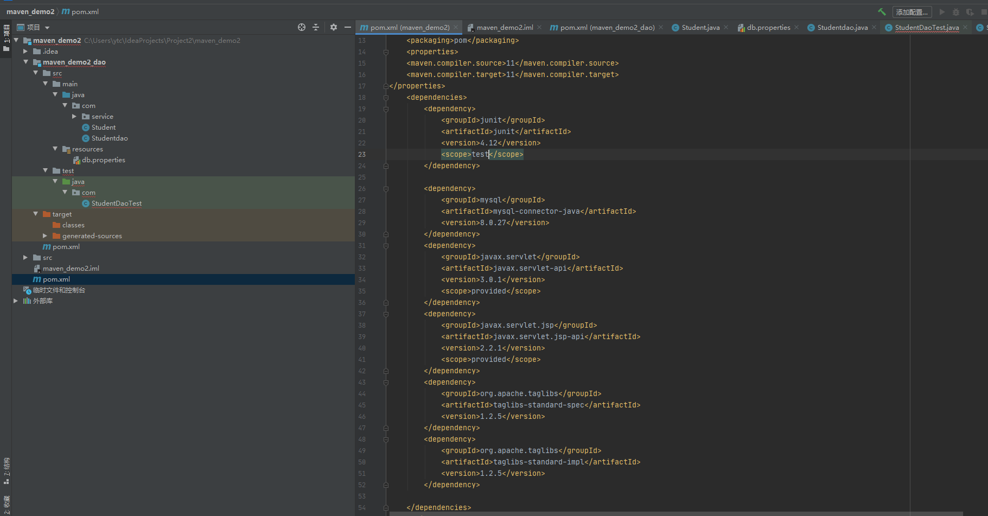Expand the root-level src folder

coord(26,257)
